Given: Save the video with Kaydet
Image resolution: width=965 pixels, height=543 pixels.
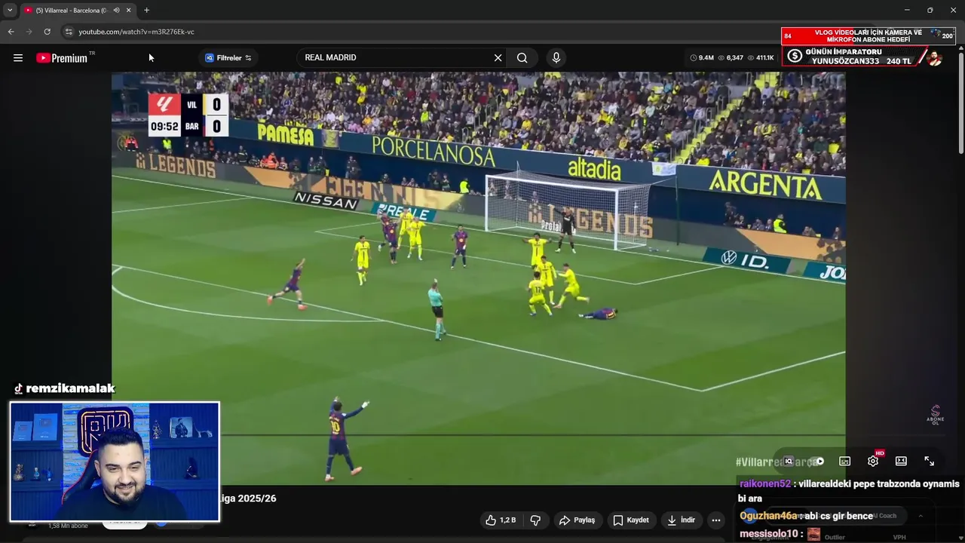Looking at the screenshot, I should coord(631,520).
